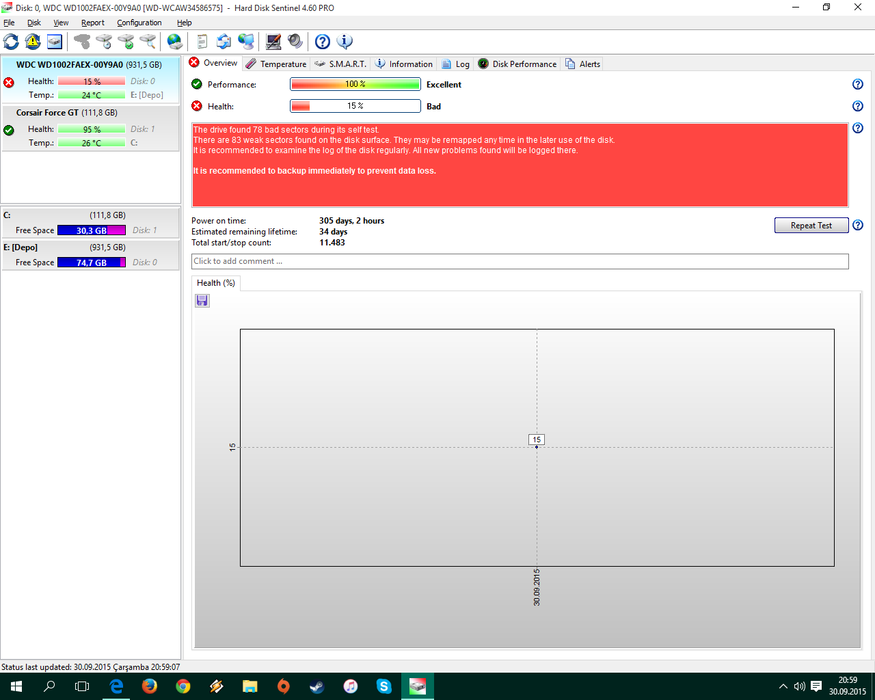Click the blue arrows e-mail toolbar icon
This screenshot has height=700, width=875.
coord(224,42)
